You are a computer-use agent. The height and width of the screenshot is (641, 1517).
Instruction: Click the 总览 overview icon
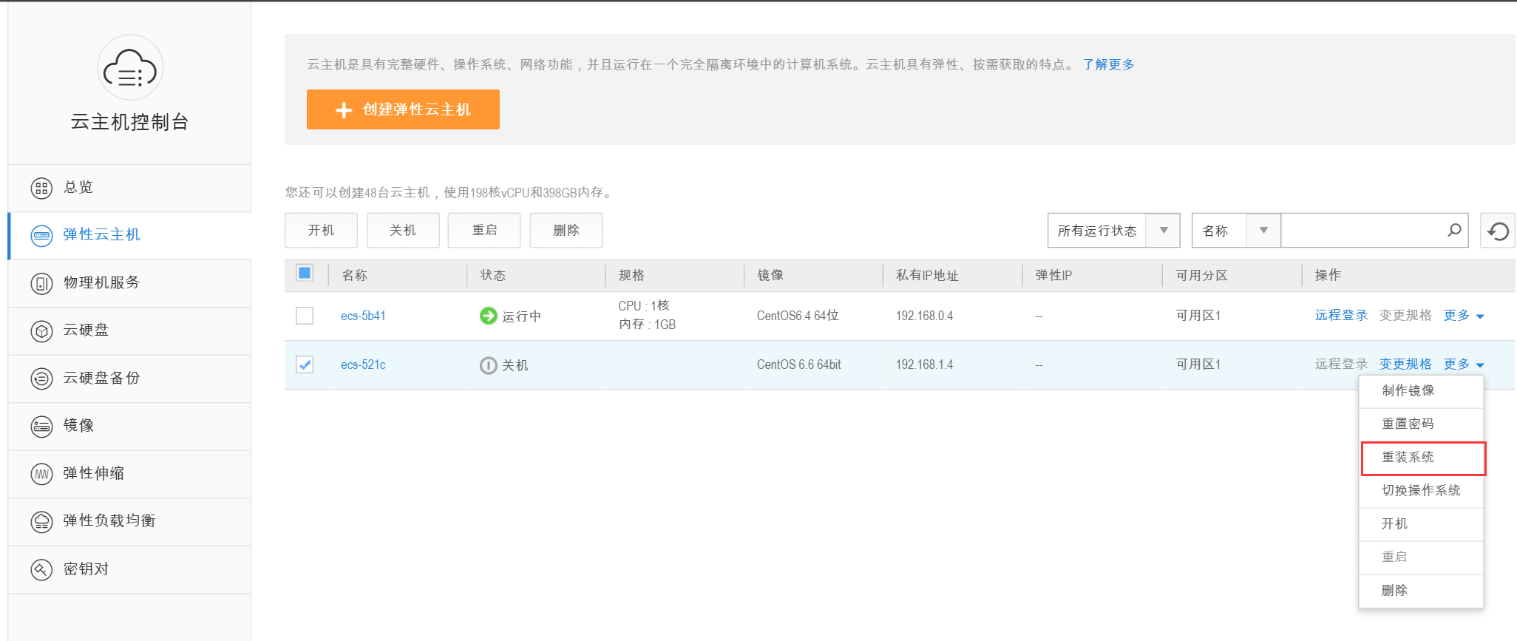[x=41, y=188]
